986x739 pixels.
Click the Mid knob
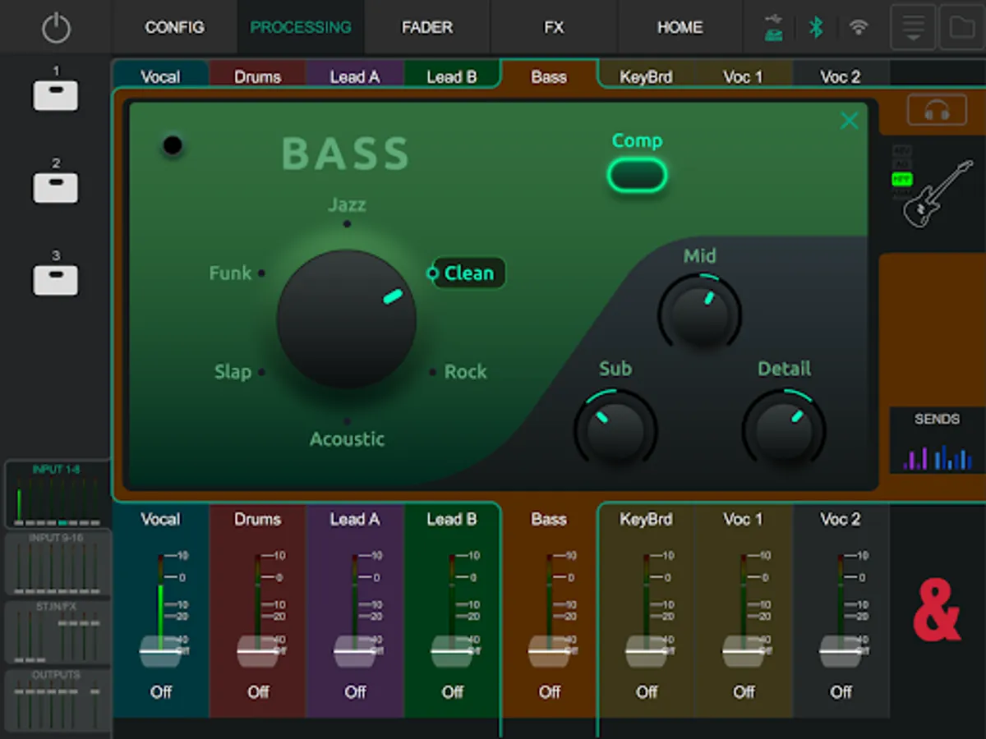pyautogui.click(x=699, y=314)
